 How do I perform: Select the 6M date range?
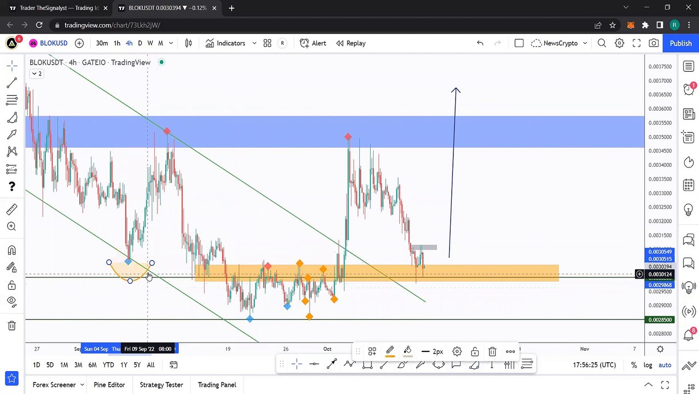coord(92,365)
